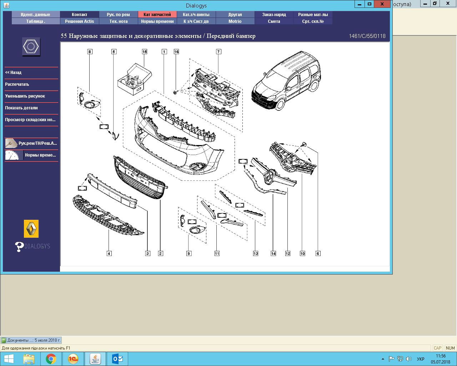Image resolution: width=457 pixels, height=366 pixels.
Task: Open the 1C application in taskbar
Action: pyautogui.click(x=73, y=358)
